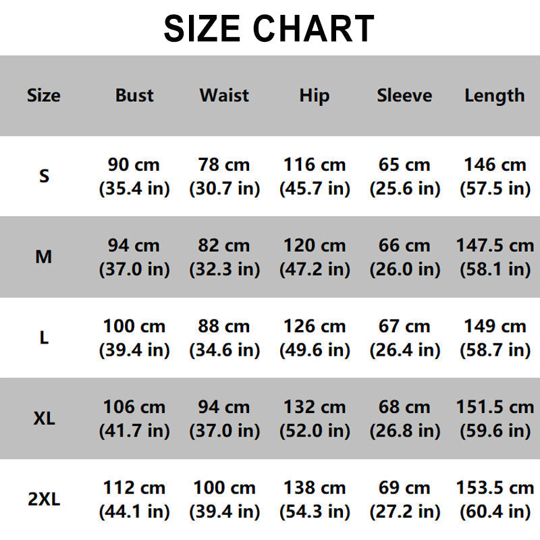This screenshot has height=540, width=540.
Task: Select the 68 cm sleeve value
Action: (404, 408)
